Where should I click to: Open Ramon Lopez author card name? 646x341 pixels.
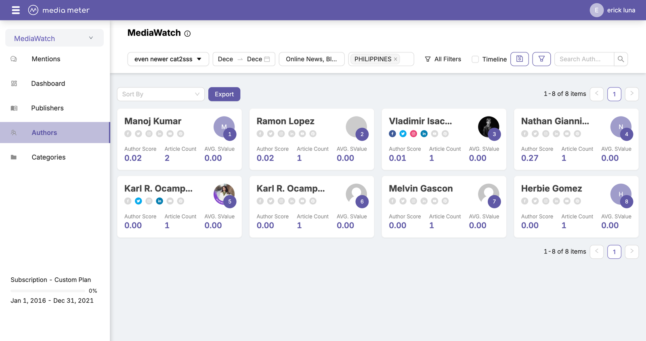tap(285, 121)
